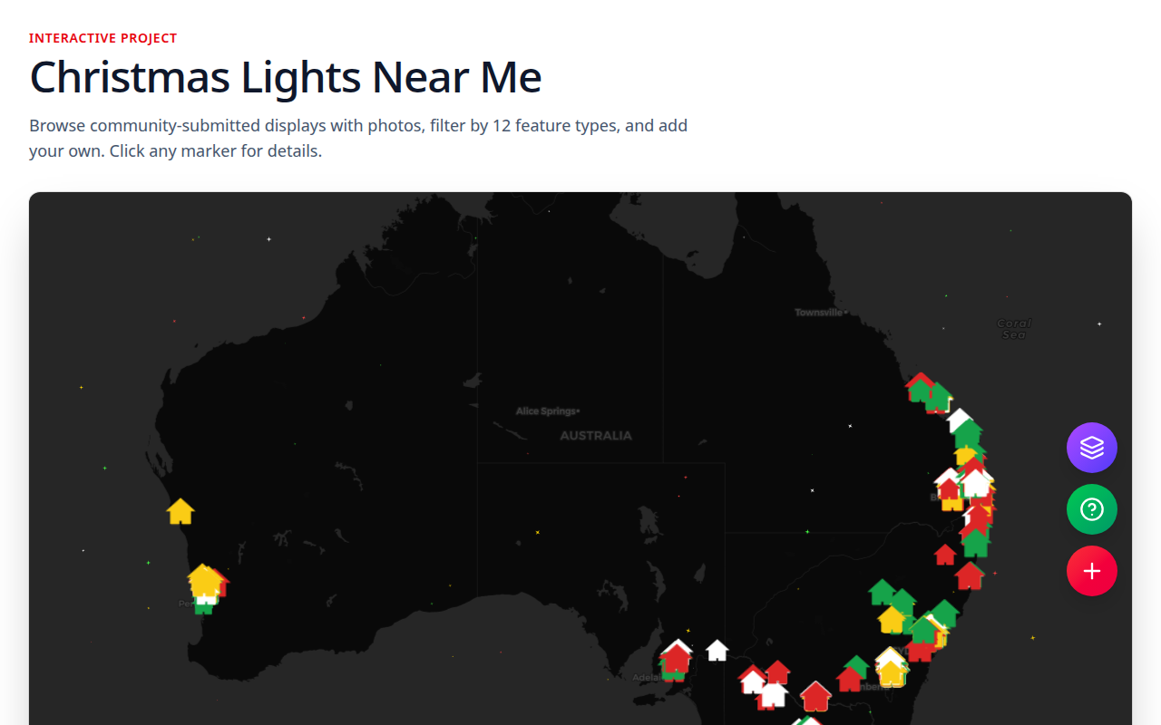Select the white marker standing alone near Melbourne

coord(716,649)
